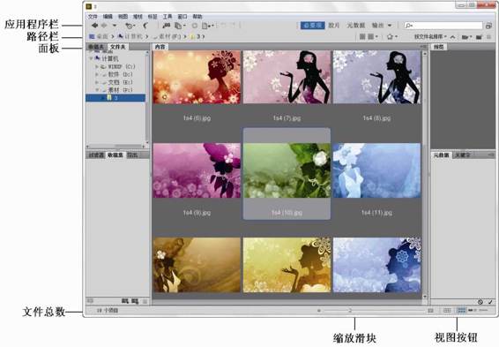
Task: Click the refine copy-stack icon in toolbar
Action: 179,26
